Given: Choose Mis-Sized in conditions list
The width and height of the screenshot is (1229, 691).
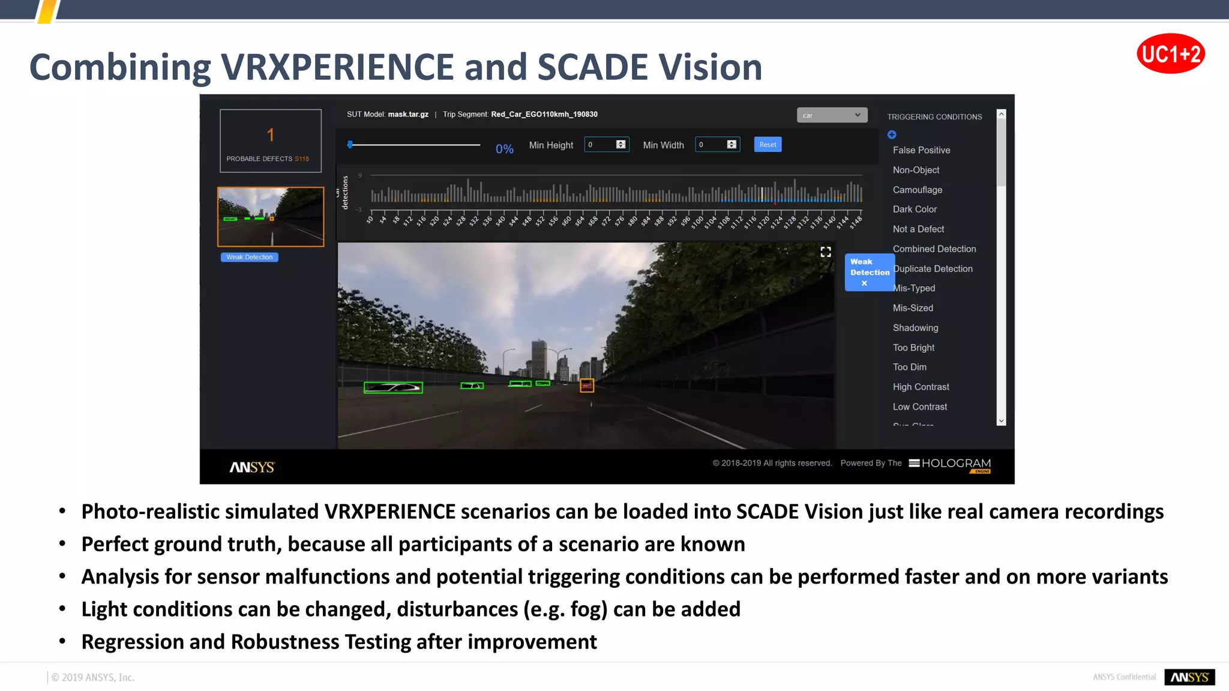Looking at the screenshot, I should [x=913, y=308].
